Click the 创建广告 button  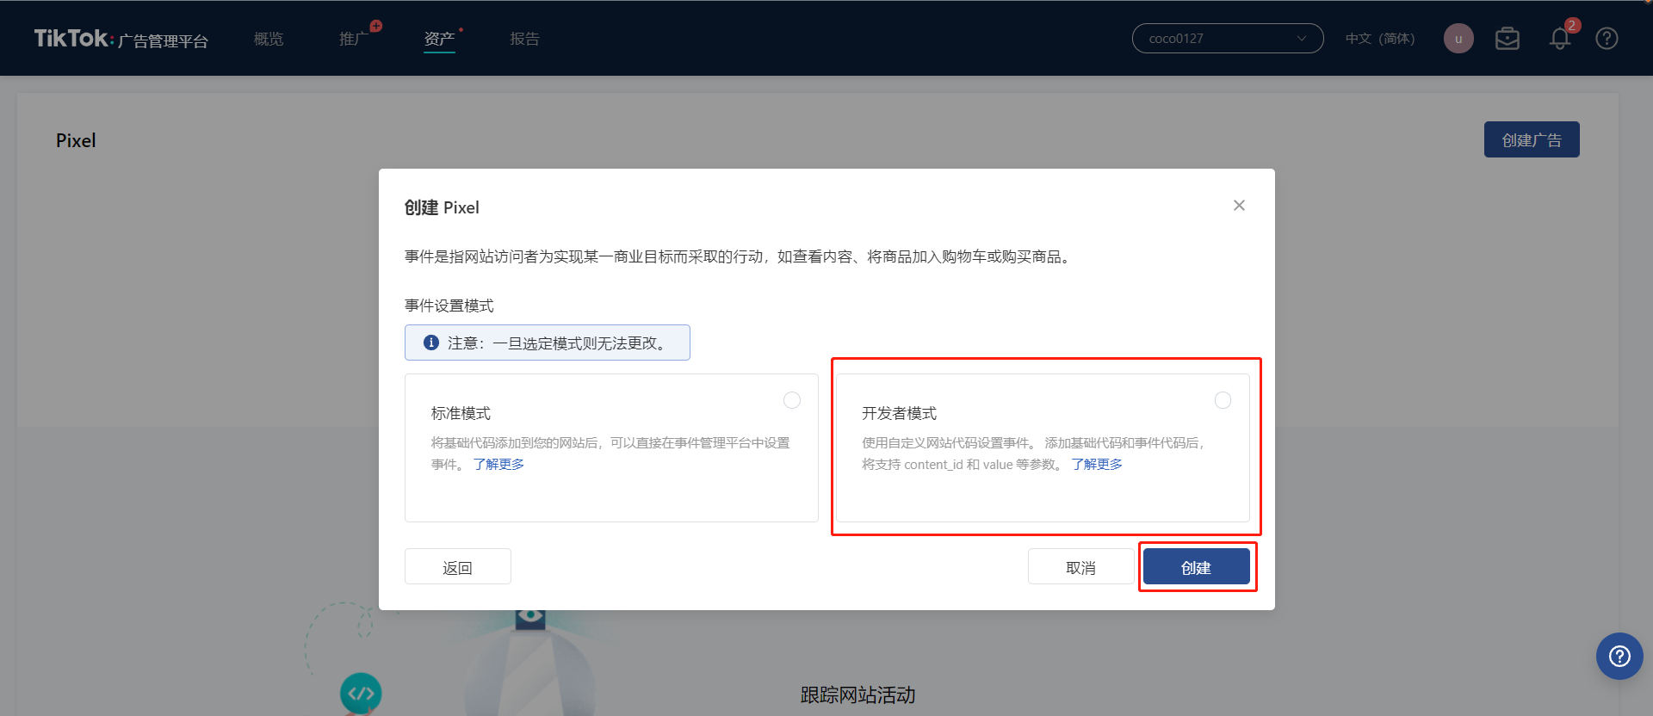(x=1532, y=139)
